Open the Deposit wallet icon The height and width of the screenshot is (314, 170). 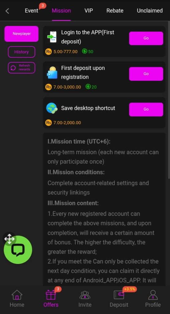point(119,295)
